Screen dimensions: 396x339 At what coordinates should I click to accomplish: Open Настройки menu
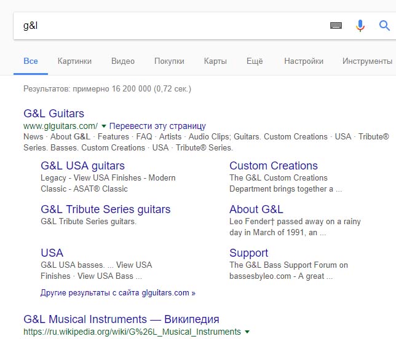304,61
